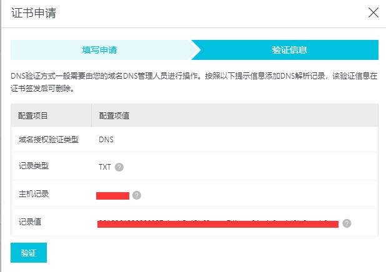This screenshot has width=386, height=272.
Task: Click the 记录类型 row label
Action: 33,167
